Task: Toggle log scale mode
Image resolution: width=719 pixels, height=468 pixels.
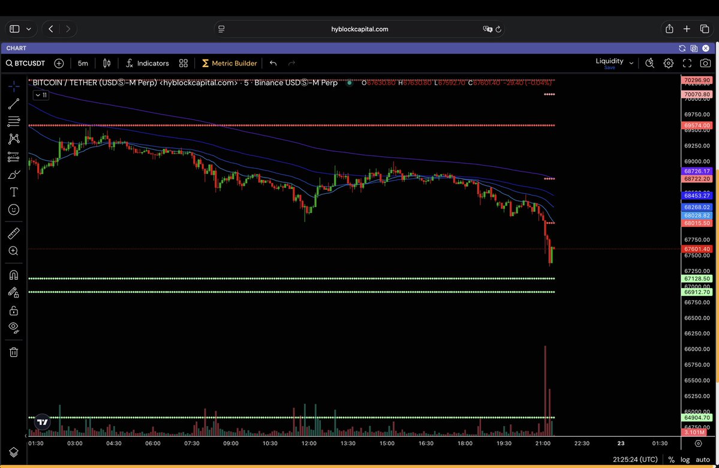Action: [x=685, y=459]
